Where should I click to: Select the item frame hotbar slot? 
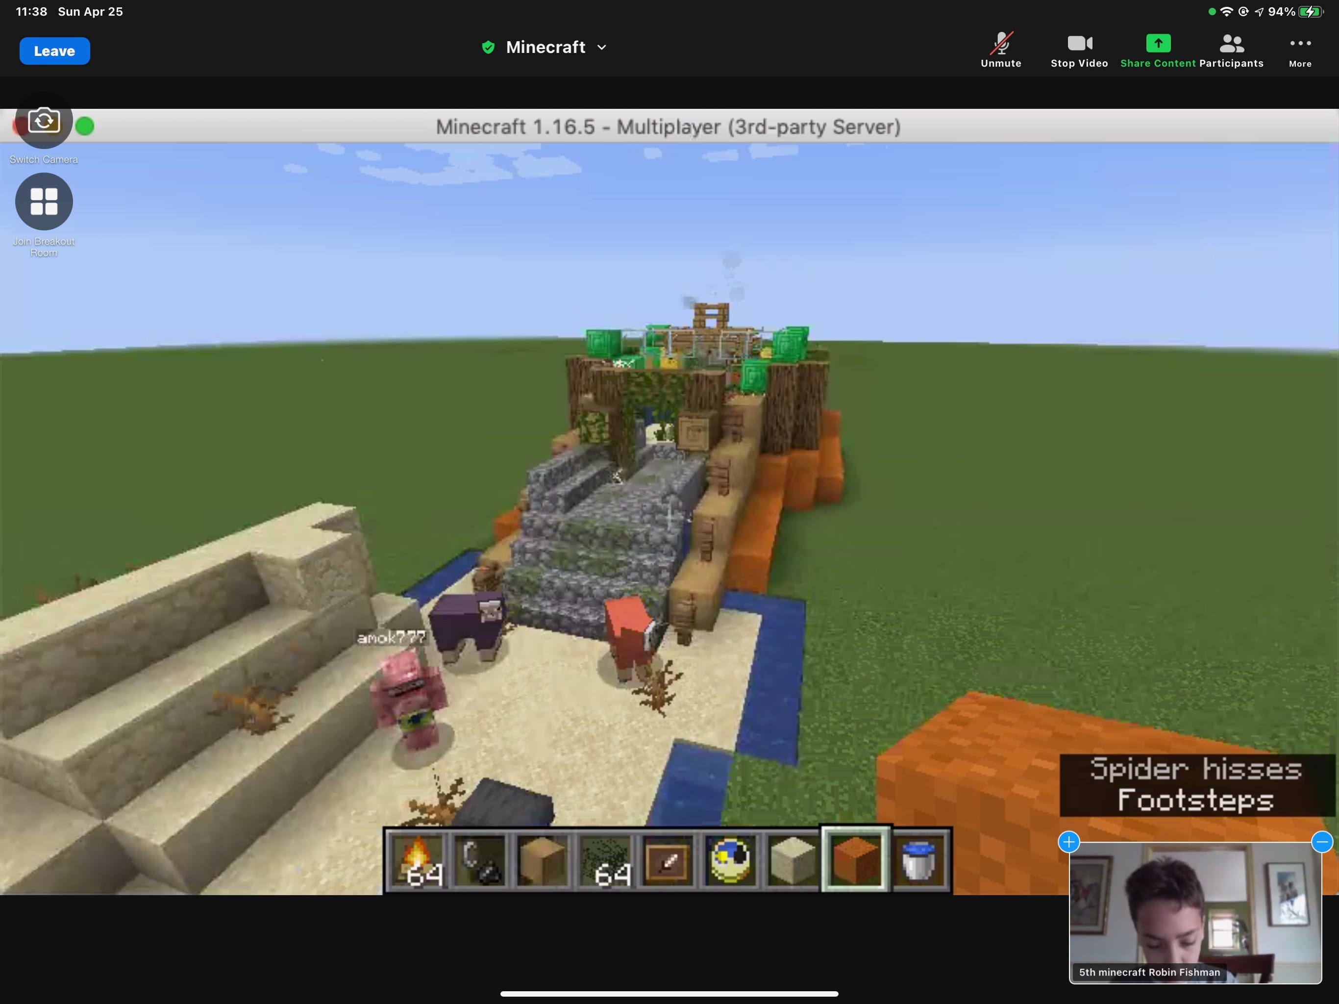point(668,860)
